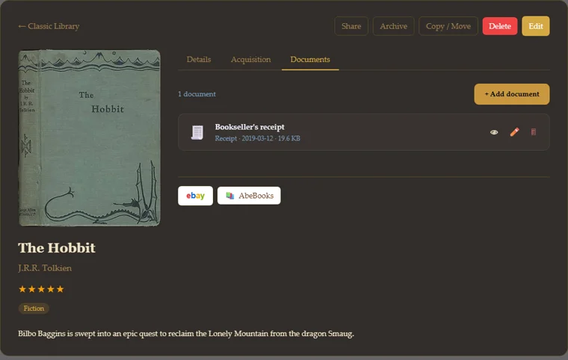This screenshot has height=360, width=568.
Task: Click the receipt metadata line 2019-03-12
Action: click(258, 138)
